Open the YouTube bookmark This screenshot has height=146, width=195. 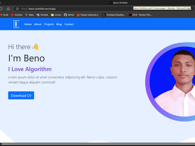[x=17, y=15]
